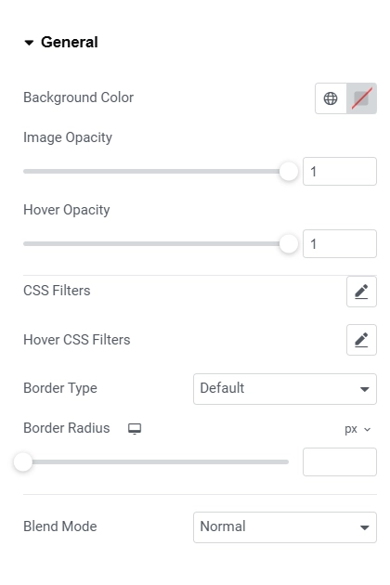Click the Border Radius slider track middle
This screenshot has height=585, width=390.
click(x=156, y=461)
